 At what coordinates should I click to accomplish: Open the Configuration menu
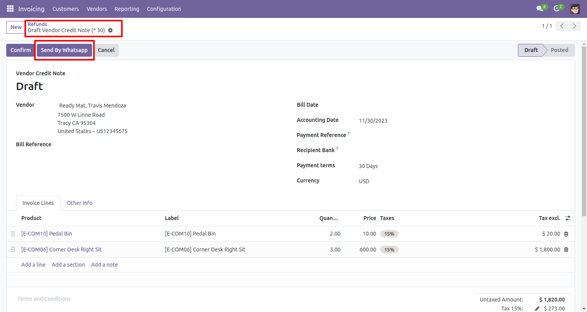[x=164, y=9]
